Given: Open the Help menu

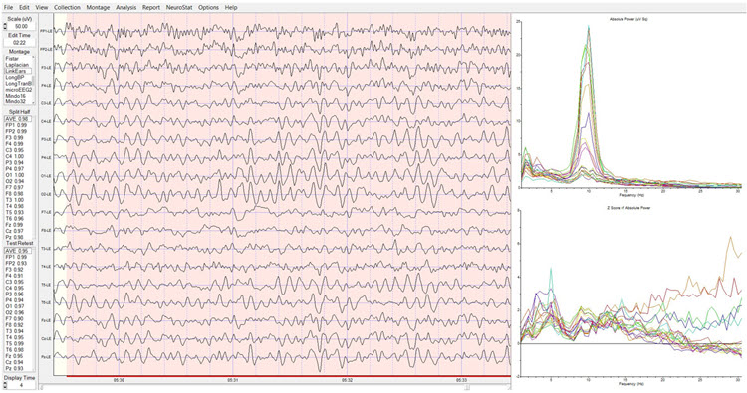Looking at the screenshot, I should click(231, 8).
